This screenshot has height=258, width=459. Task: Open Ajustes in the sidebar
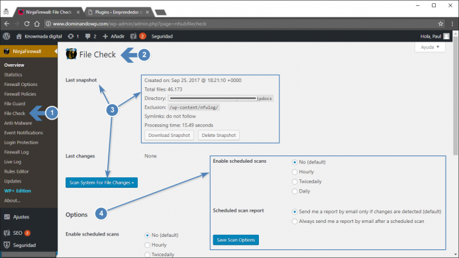(21, 217)
